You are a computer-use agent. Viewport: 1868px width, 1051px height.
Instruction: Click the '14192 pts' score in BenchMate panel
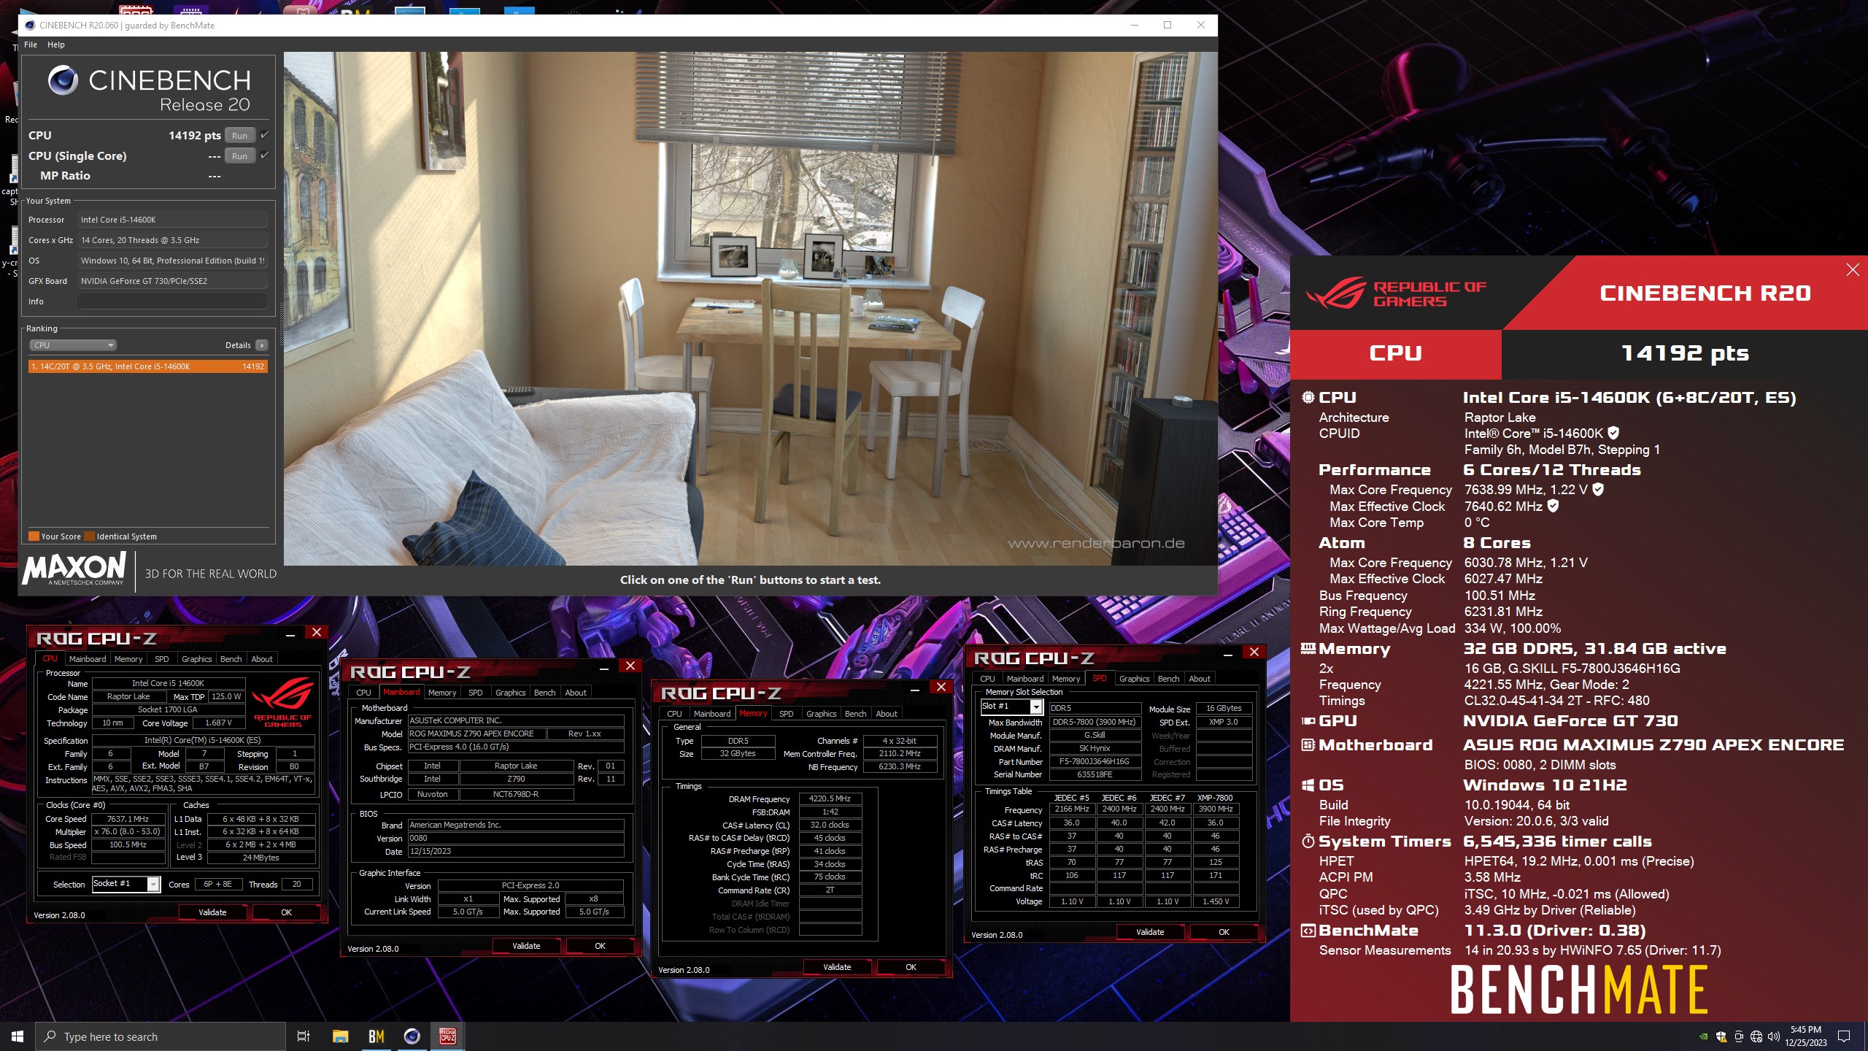(x=1685, y=353)
